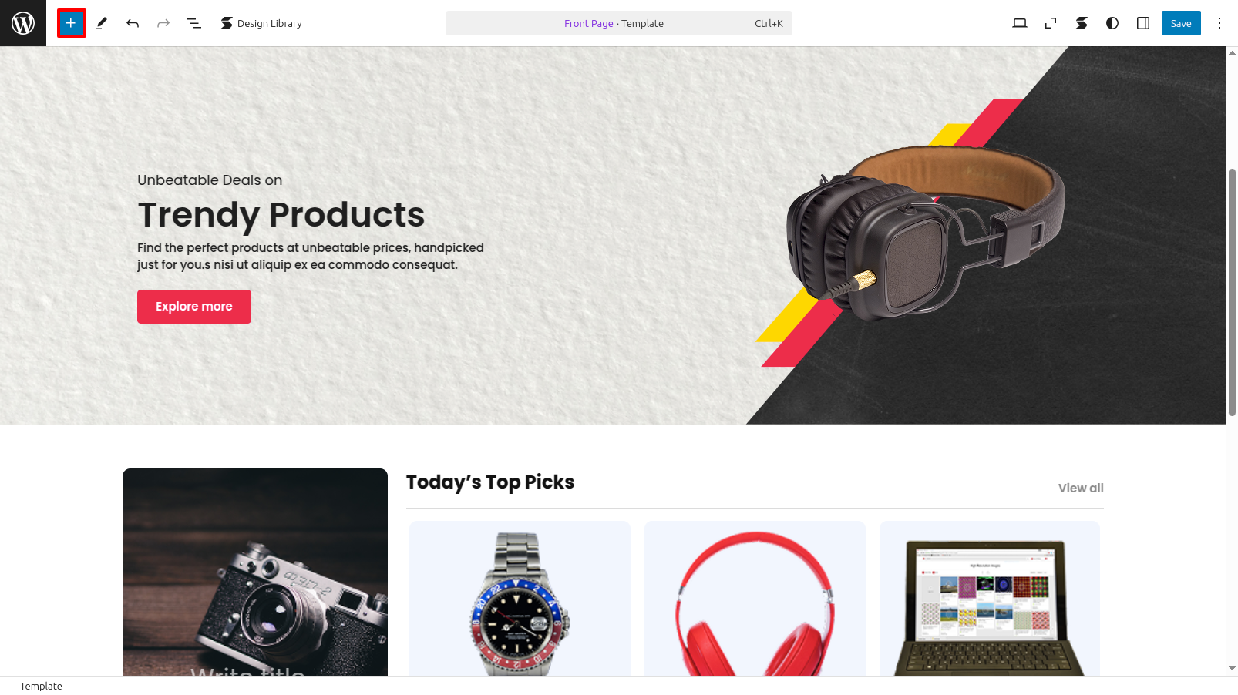Viewport: 1238px width, 695px height.
Task: Open the Design Library
Action: tap(261, 23)
